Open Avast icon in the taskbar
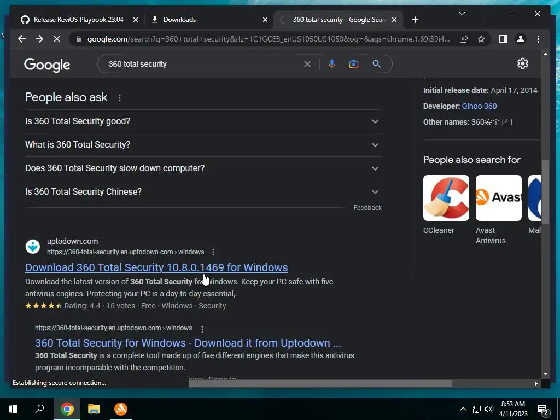Viewport: 560px width, 420px height. 121,409
